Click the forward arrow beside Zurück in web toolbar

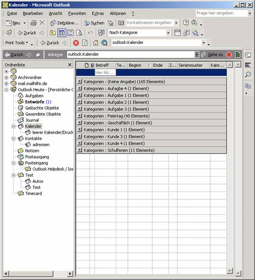[x=65, y=43]
